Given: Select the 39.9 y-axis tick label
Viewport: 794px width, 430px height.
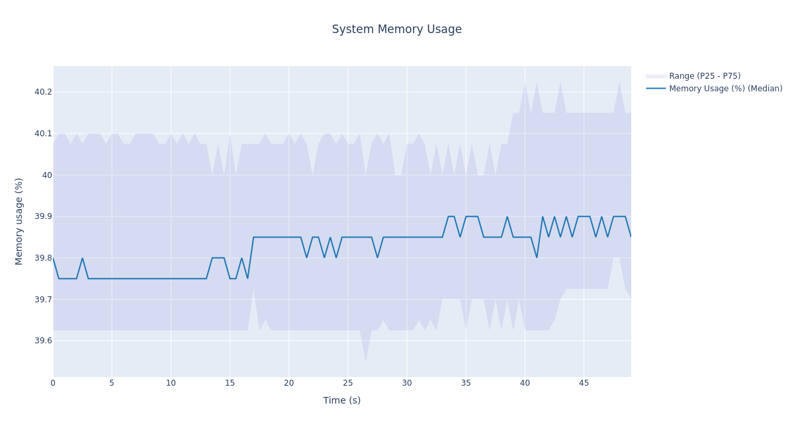Looking at the screenshot, I should pyautogui.click(x=43, y=216).
